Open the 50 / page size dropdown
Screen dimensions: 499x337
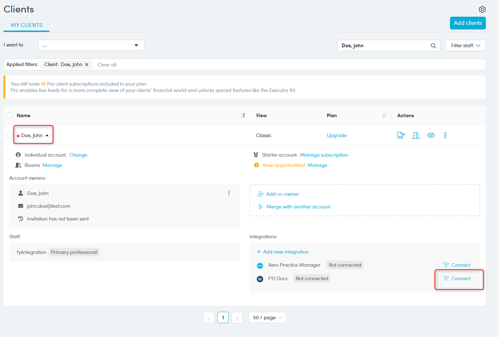point(267,317)
